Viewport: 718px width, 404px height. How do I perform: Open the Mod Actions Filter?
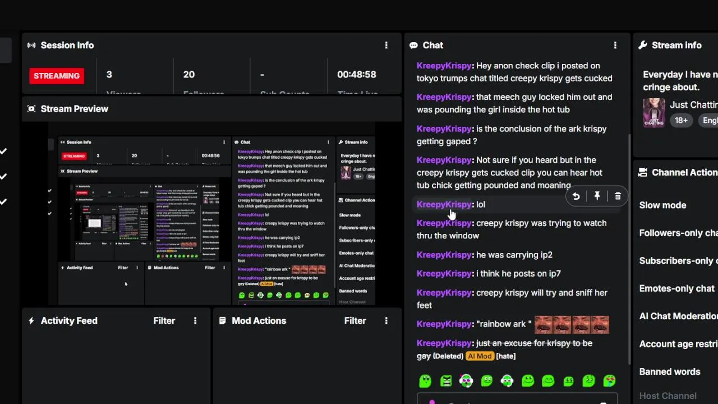(x=355, y=321)
